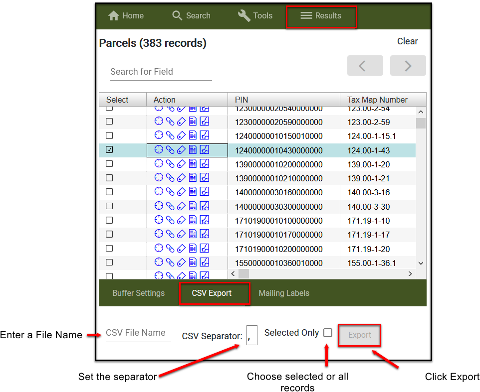The width and height of the screenshot is (480, 392).
Task: Check the select box for parcel 139.00-1-21
Action: 109,178
